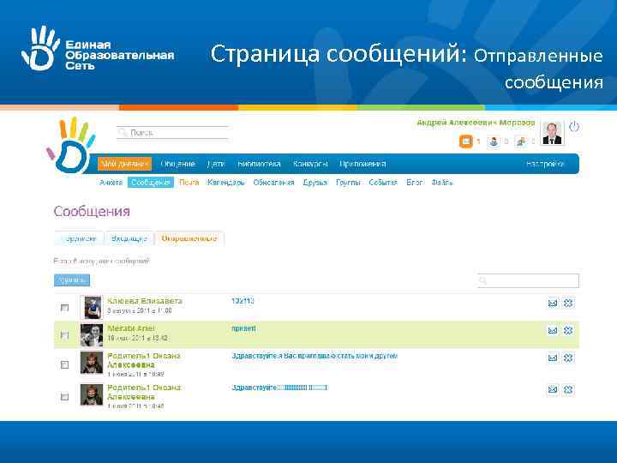Open the Дети main menu item

pyautogui.click(x=216, y=164)
